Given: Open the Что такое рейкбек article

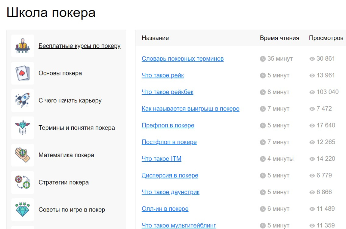Looking at the screenshot, I should (168, 92).
